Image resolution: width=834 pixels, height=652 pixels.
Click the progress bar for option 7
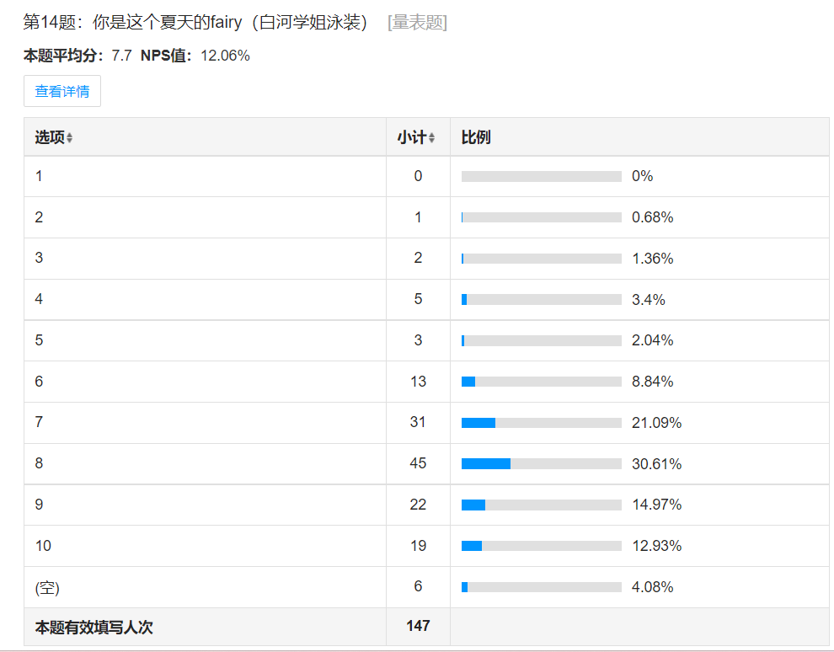541,423
